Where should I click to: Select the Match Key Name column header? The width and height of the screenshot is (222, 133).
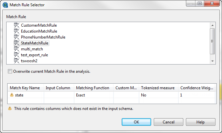point(25,88)
